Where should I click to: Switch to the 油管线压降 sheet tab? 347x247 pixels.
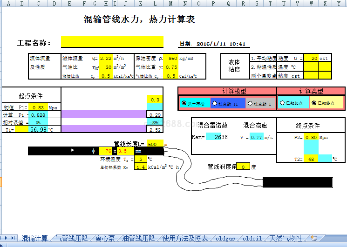(x=138, y=239)
